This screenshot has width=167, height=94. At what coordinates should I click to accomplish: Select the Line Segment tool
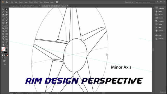[x=7, y=17]
